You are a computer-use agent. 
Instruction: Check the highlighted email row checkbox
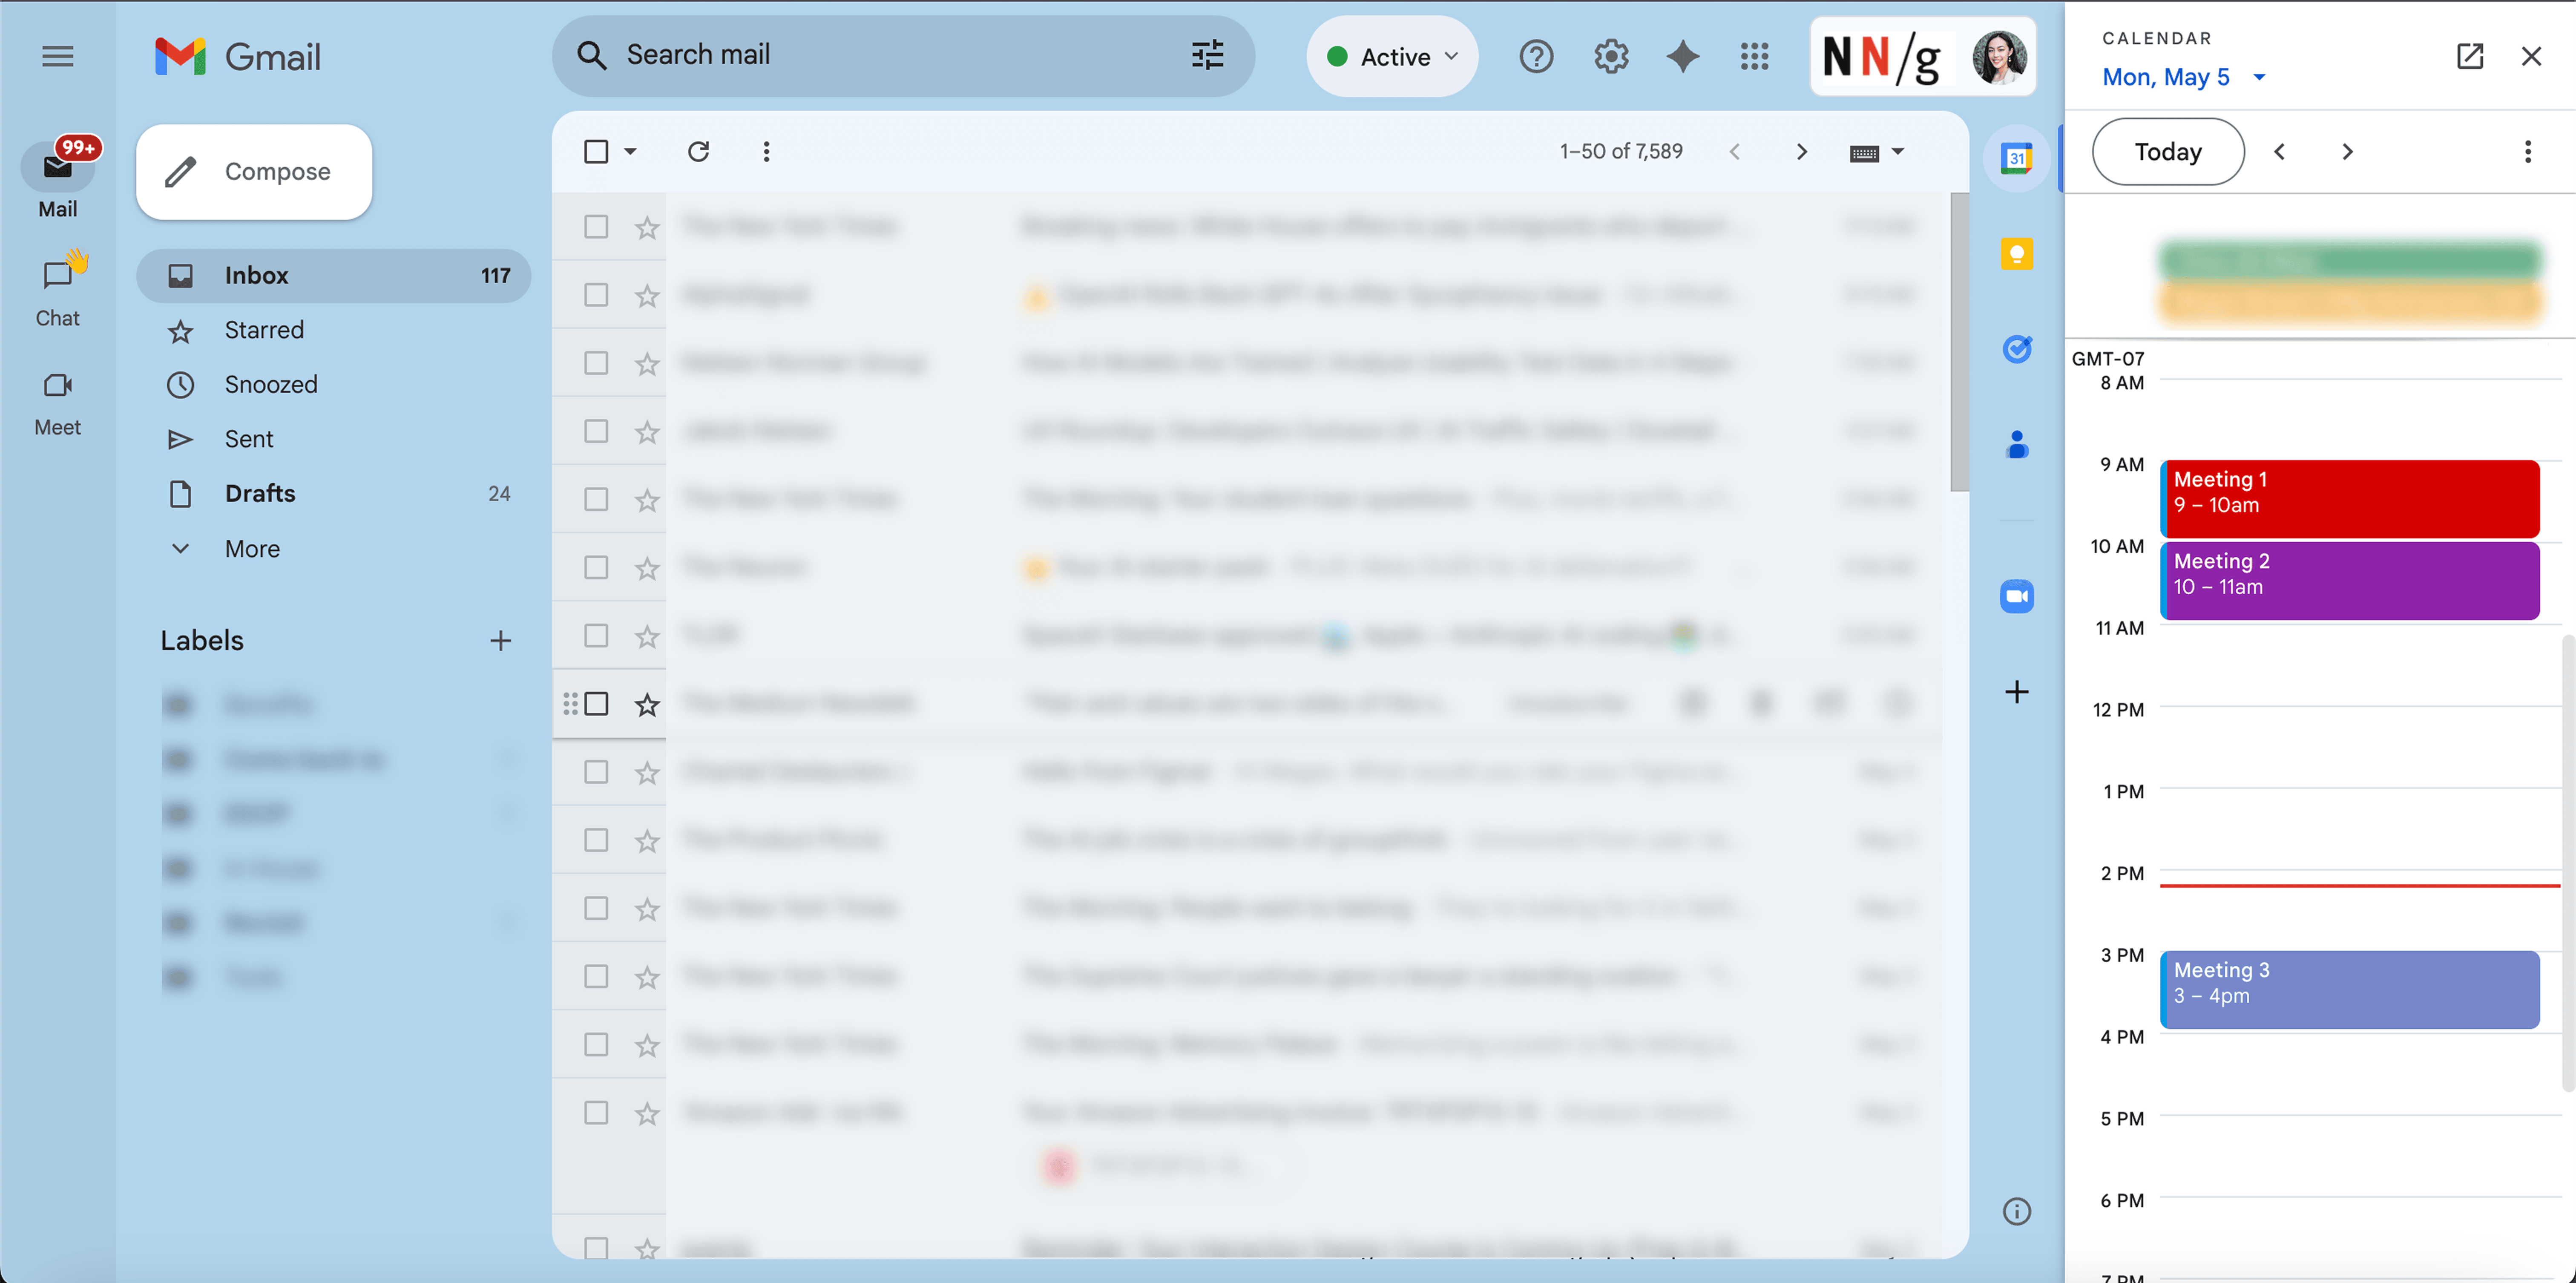click(x=596, y=704)
